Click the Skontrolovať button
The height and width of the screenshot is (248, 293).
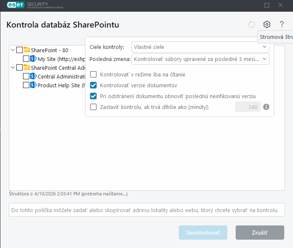point(203,233)
